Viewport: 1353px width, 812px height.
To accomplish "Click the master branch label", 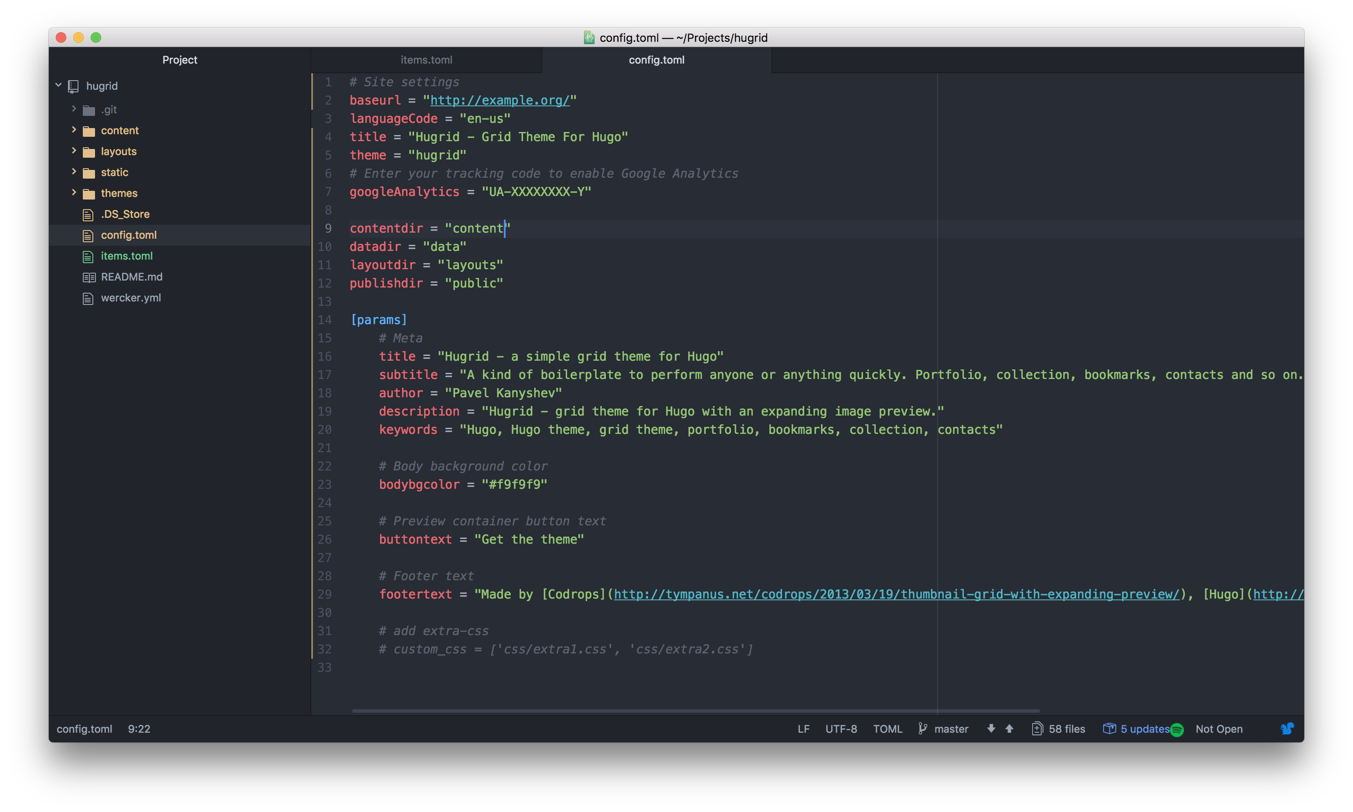I will (x=951, y=729).
